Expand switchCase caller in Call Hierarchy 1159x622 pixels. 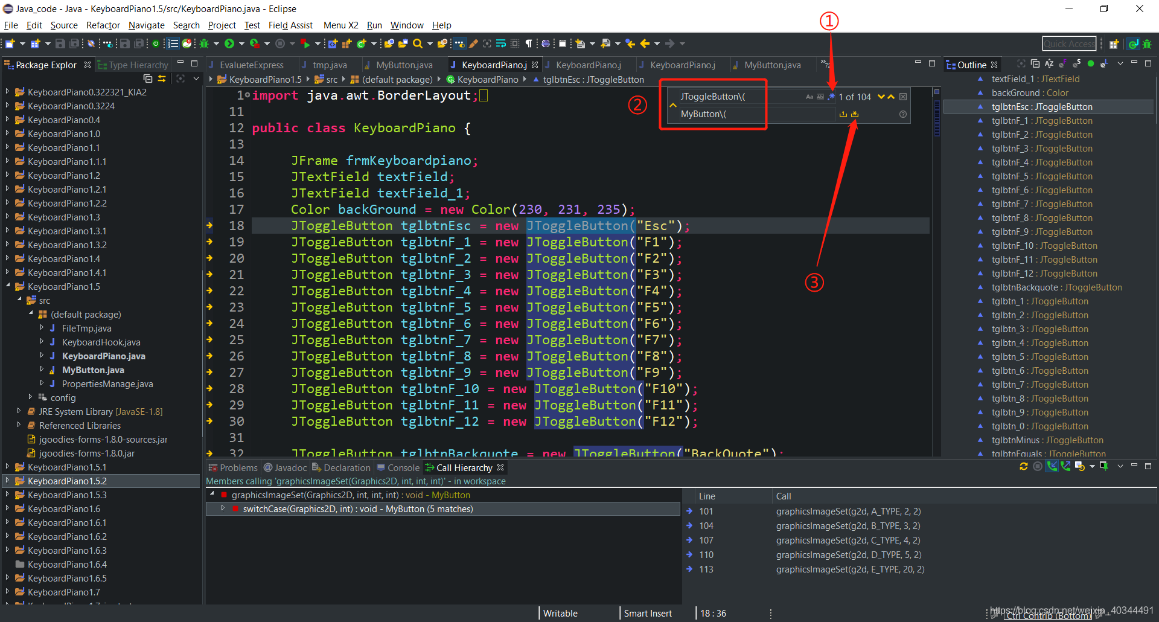point(223,508)
